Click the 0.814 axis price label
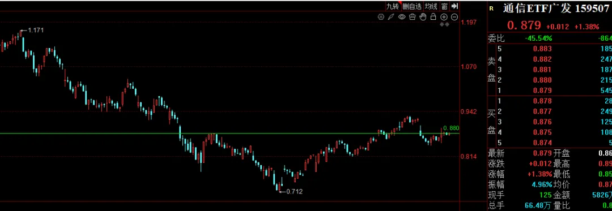 [x=469, y=157]
